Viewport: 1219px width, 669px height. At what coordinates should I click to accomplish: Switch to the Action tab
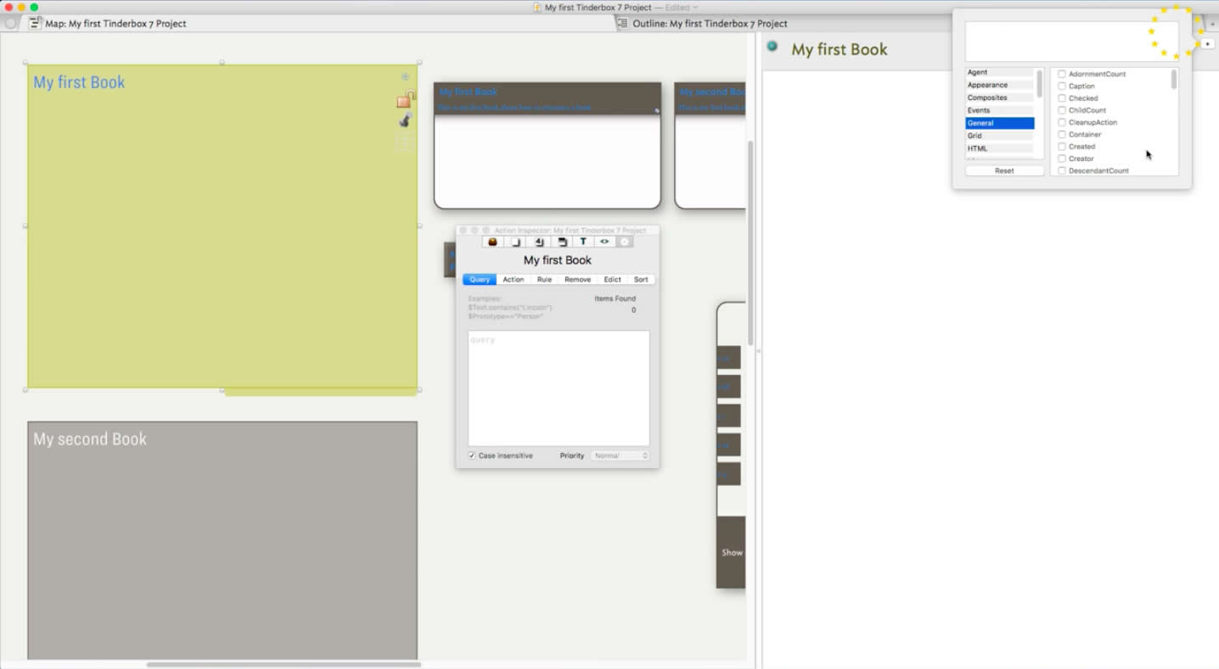point(514,279)
